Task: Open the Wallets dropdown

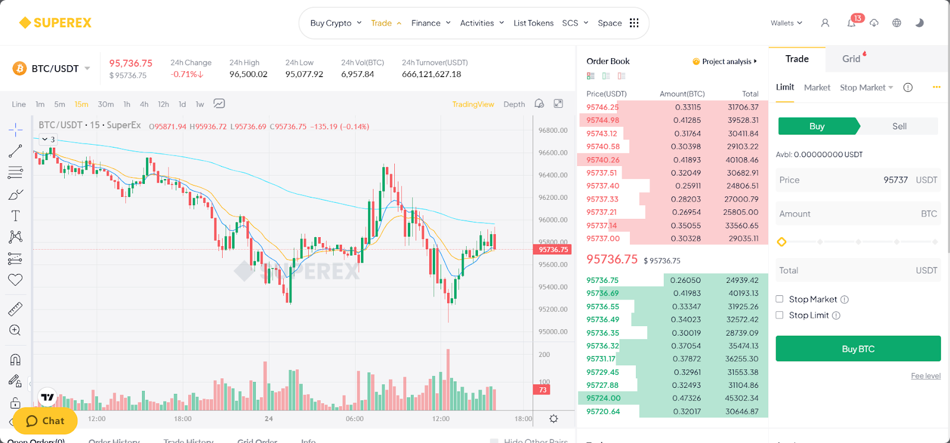Action: (786, 23)
